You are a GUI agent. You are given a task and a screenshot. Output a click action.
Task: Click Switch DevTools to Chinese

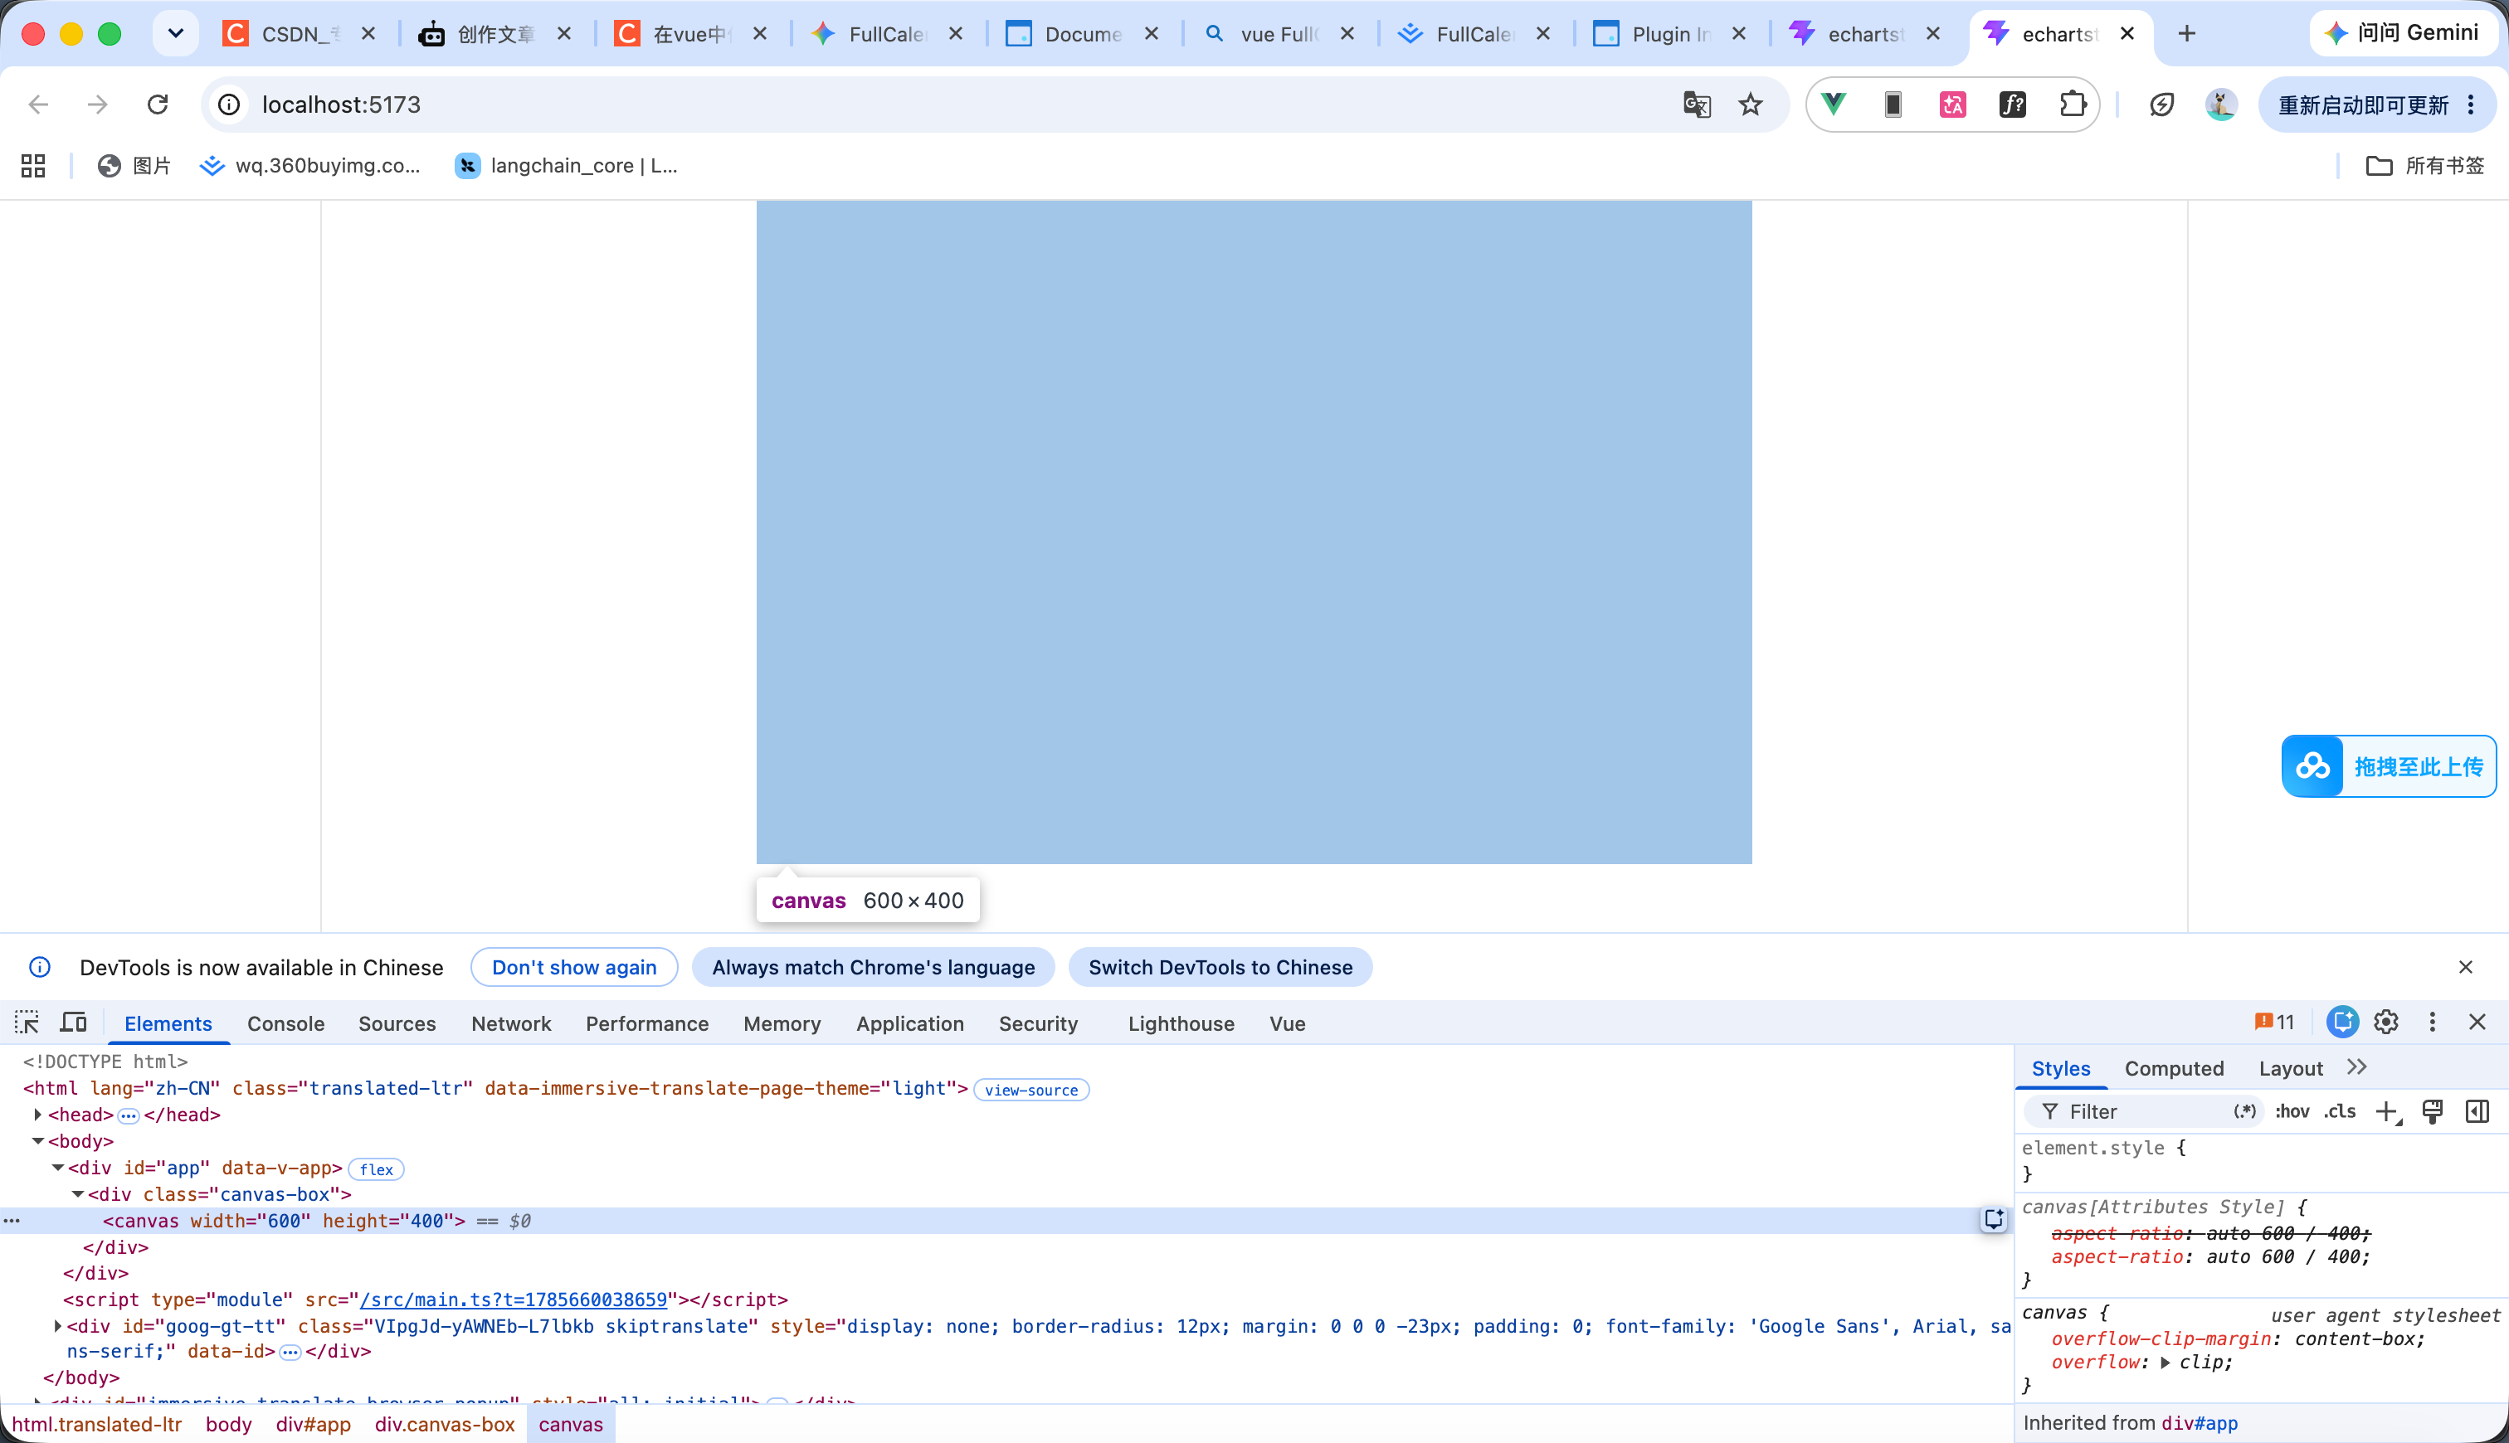pos(1220,967)
